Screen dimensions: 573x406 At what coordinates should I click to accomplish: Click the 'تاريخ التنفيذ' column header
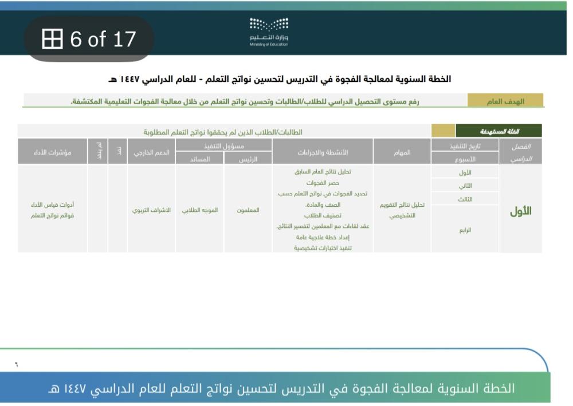(465, 146)
